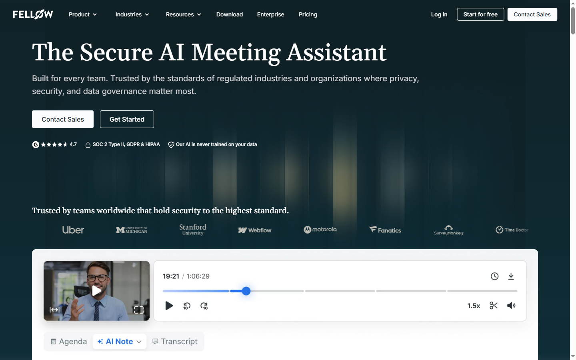The image size is (576, 360).
Task: Skip forward 10 seconds
Action: click(204, 306)
